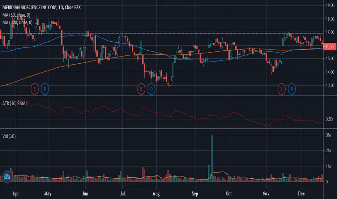This screenshot has height=199, width=337.
Task: Select the ATR (10, RMA) indicator label
Action: tap(14, 103)
